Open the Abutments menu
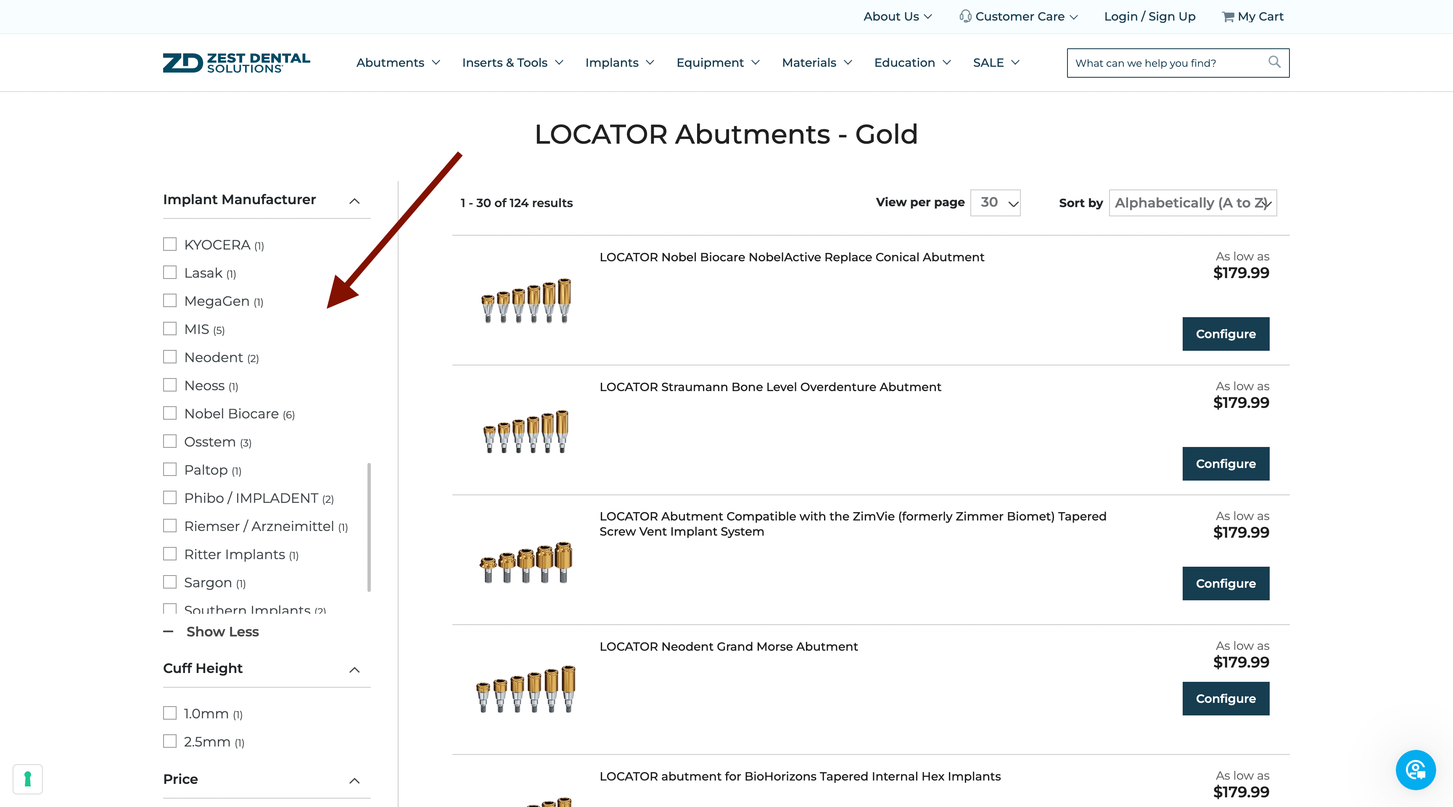Screen dimensions: 1453x807 click(398, 63)
